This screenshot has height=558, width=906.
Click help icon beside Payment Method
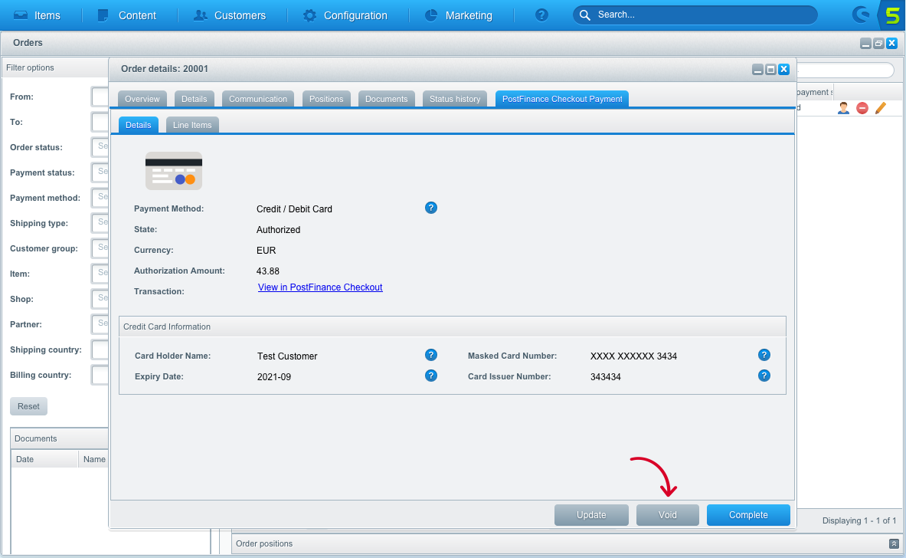(431, 208)
